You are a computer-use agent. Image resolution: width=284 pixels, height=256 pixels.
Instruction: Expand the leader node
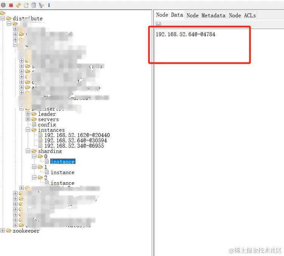(x=28, y=114)
